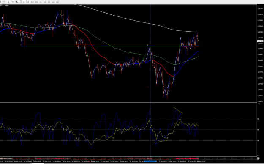The image size is (264, 164).
Task: Click the 70 level label in the oscillator window
Action: pos(258,119)
